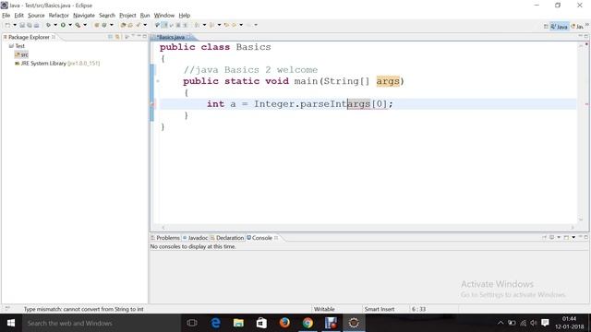Image resolution: width=591 pixels, height=332 pixels.
Task: Open the Navigate menu
Action: [84, 16]
